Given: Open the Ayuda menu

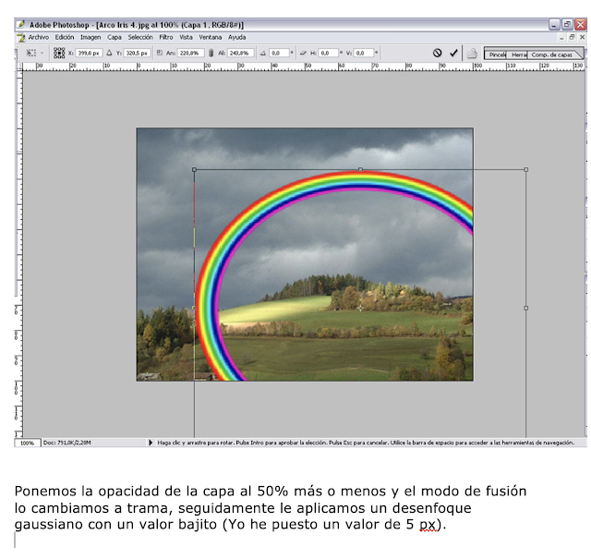Looking at the screenshot, I should pyautogui.click(x=236, y=37).
